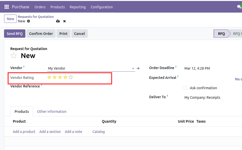This screenshot has height=150, width=242.
Task: Sort by Unit Price column header
Action: coord(186,121)
